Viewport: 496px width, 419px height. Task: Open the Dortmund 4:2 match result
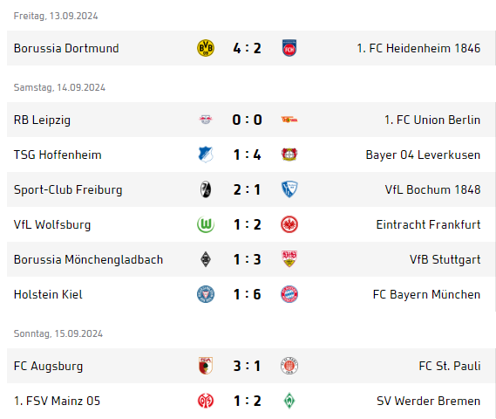[247, 48]
